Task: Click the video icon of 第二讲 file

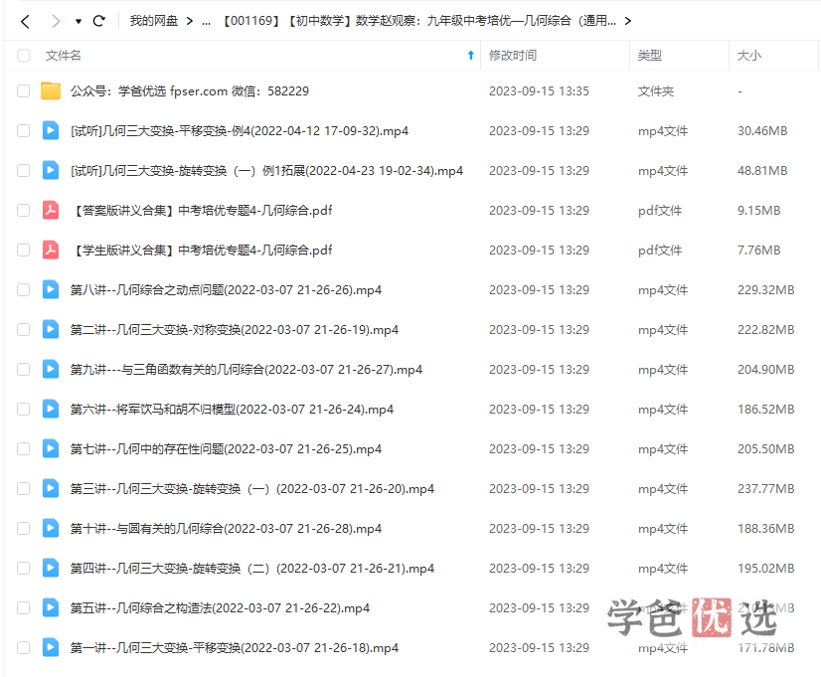Action: 51,329
